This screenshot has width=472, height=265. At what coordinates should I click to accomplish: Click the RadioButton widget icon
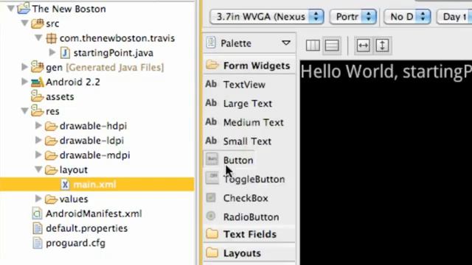[211, 216]
